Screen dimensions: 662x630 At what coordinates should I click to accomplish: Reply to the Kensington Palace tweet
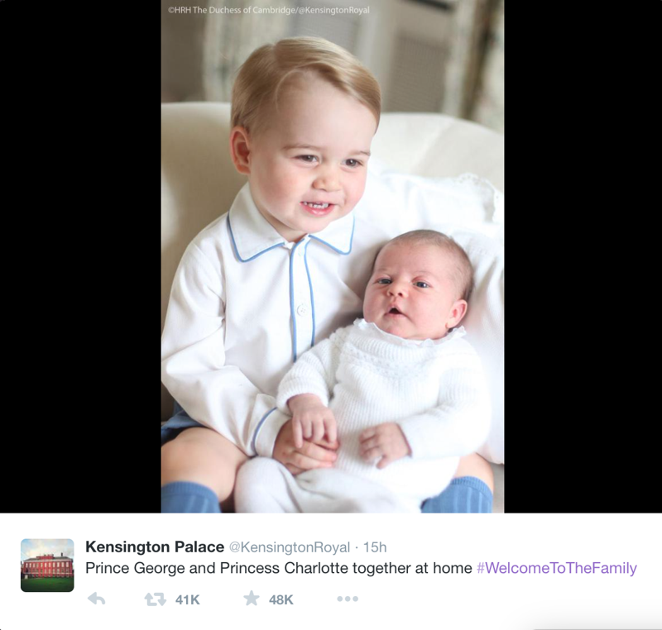(x=96, y=599)
